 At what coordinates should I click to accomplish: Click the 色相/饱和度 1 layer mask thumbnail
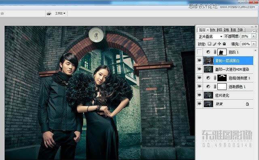(222, 78)
